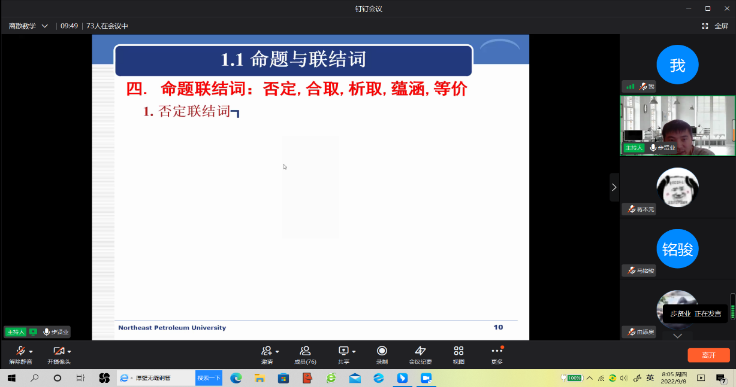Click the invite participants icon
Image resolution: width=736 pixels, height=387 pixels.
click(x=267, y=351)
